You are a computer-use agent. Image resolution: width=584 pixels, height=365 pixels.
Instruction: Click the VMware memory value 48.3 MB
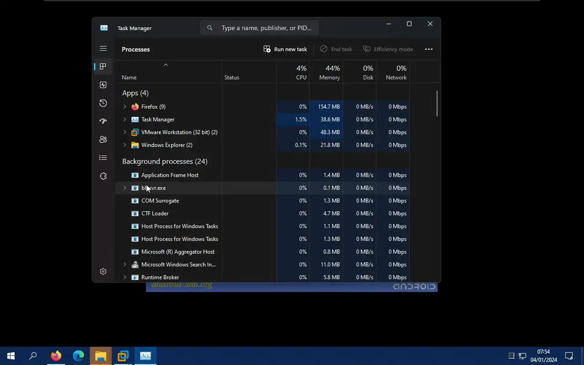coord(330,132)
